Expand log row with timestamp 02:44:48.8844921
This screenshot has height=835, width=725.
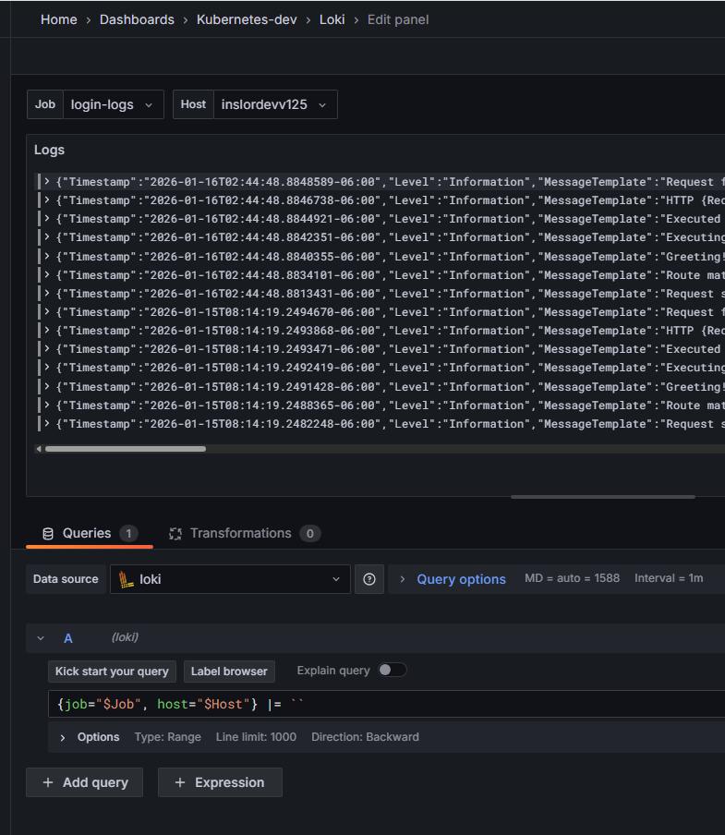coord(47,219)
